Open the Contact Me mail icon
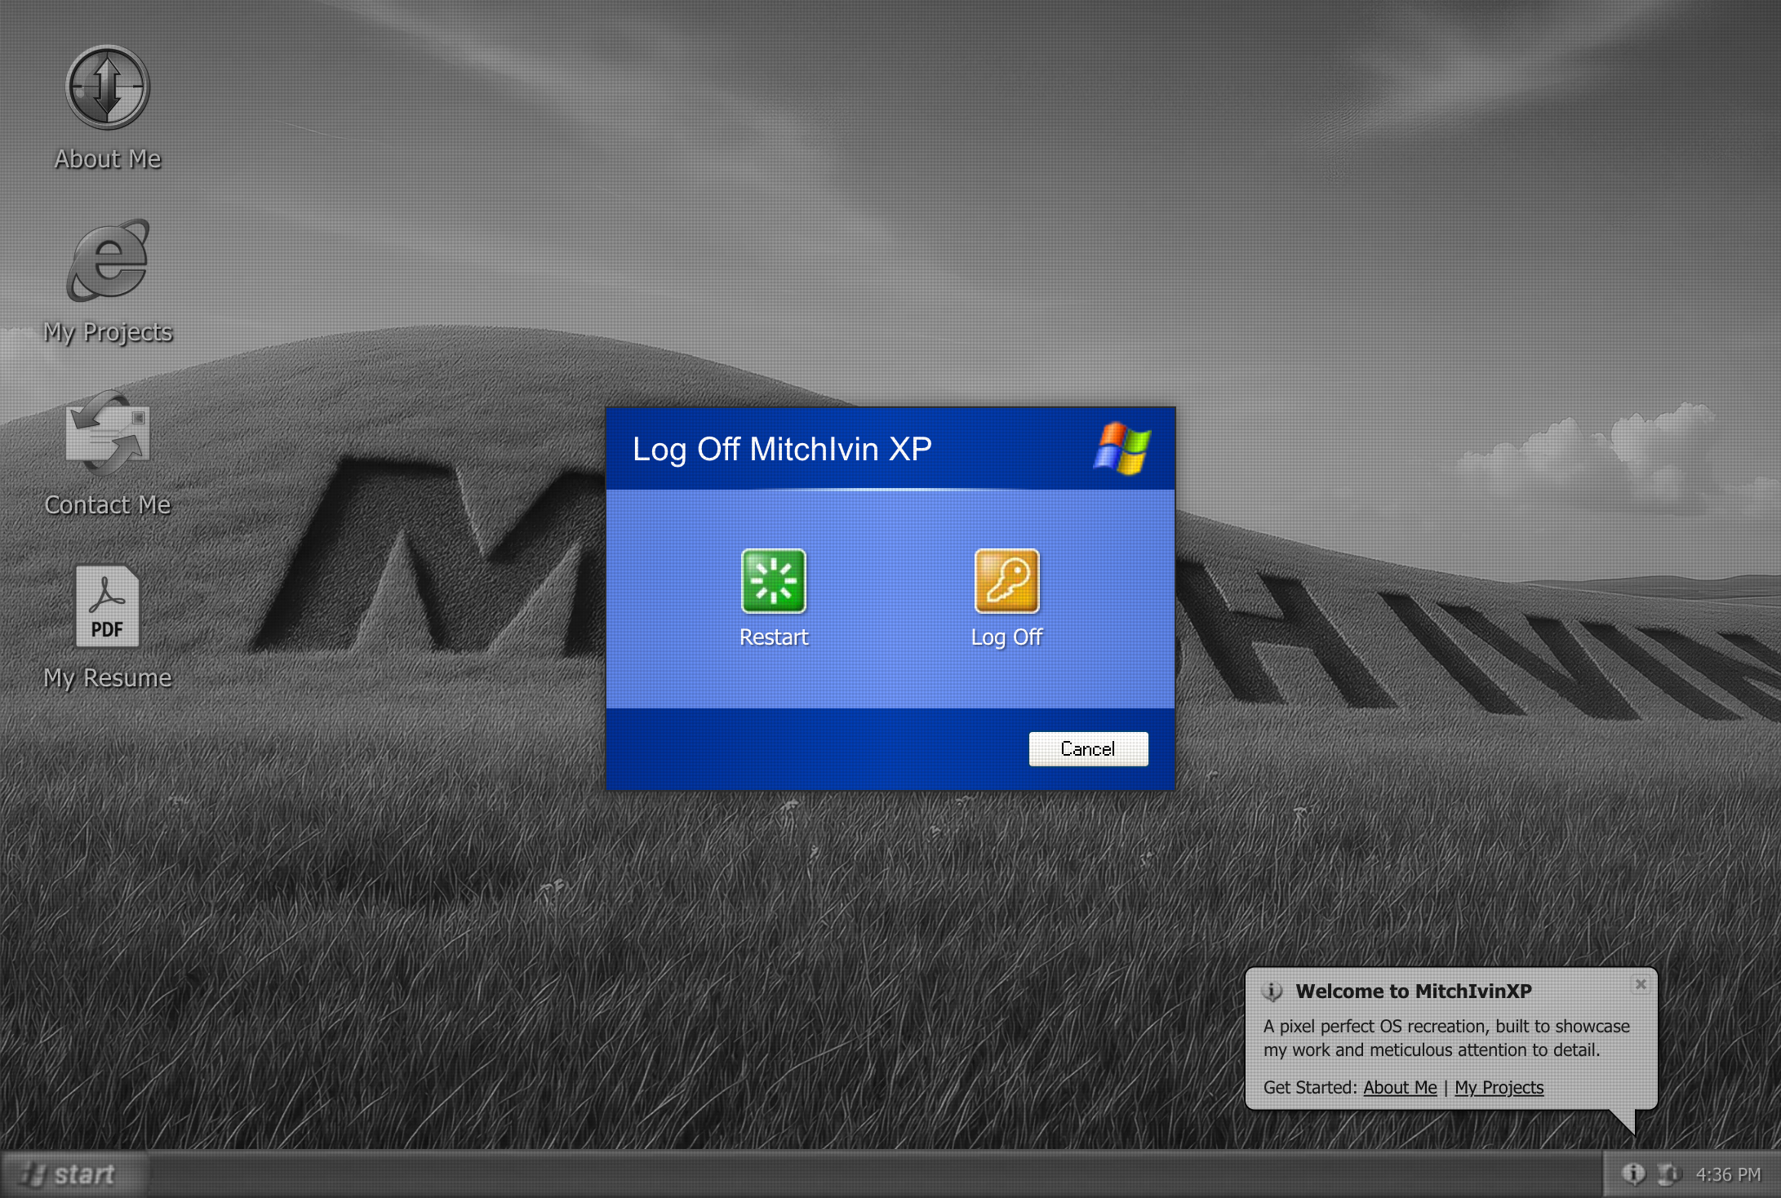The width and height of the screenshot is (1781, 1198). point(108,433)
